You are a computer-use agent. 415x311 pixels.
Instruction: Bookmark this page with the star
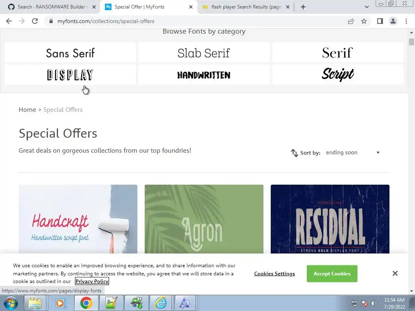pos(364,21)
